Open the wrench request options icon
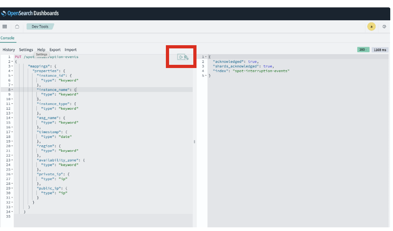The width and height of the screenshot is (393, 231). [x=186, y=57]
